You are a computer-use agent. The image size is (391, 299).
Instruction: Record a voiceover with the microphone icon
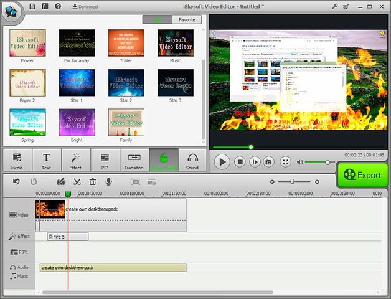[108, 182]
